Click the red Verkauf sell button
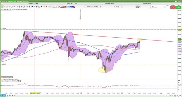 tap(173, 7)
